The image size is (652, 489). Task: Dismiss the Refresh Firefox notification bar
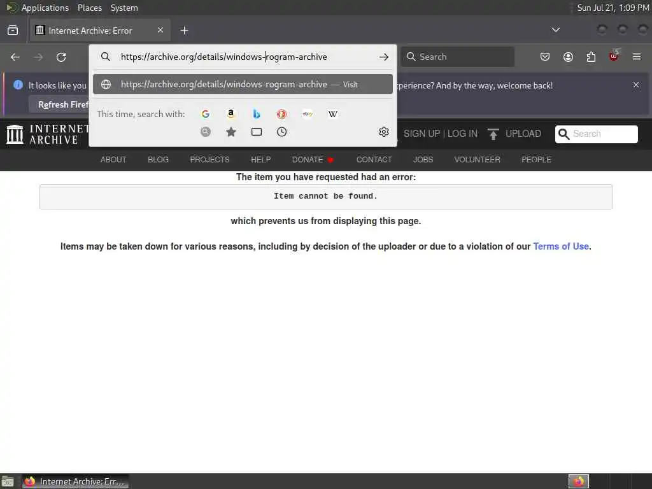[636, 85]
